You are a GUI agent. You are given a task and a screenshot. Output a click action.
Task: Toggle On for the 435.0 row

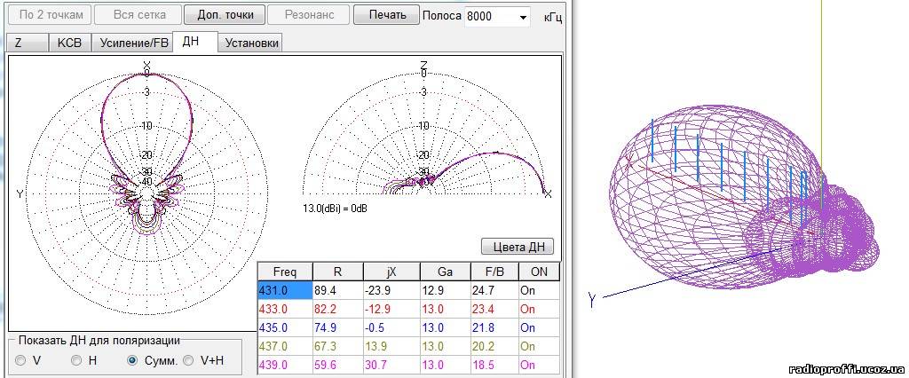pos(539,327)
